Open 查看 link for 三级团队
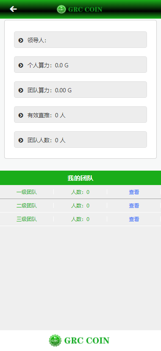This screenshot has height=351, width=161. click(x=134, y=219)
